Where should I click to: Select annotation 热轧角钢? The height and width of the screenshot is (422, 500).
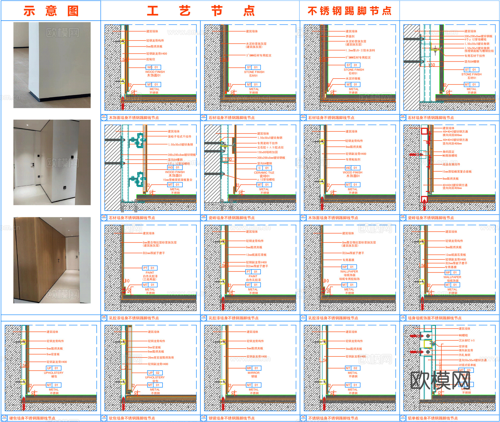464,355
